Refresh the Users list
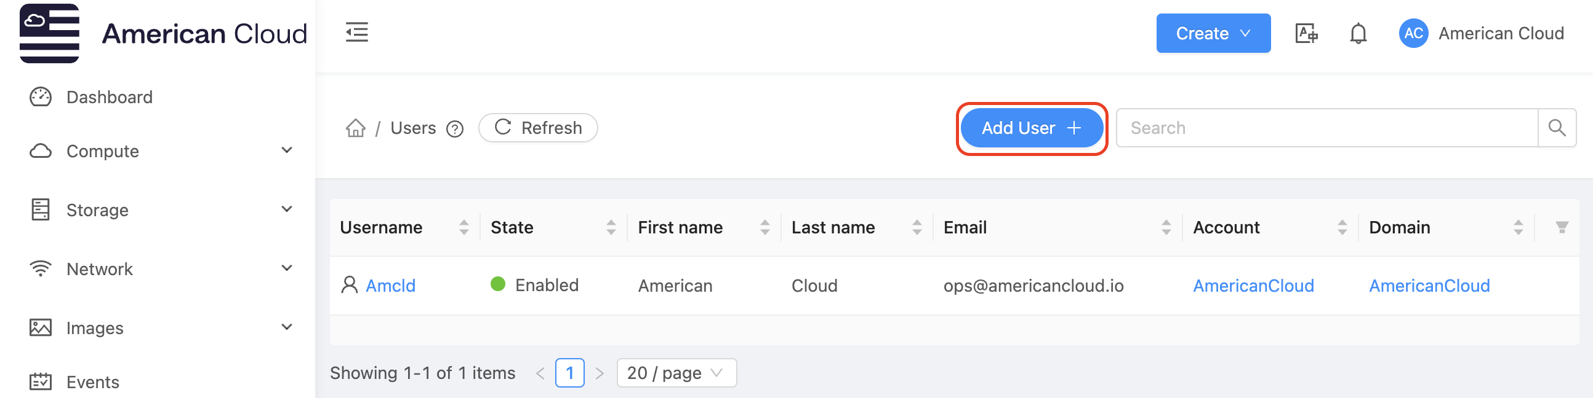The width and height of the screenshot is (1593, 398). [538, 128]
